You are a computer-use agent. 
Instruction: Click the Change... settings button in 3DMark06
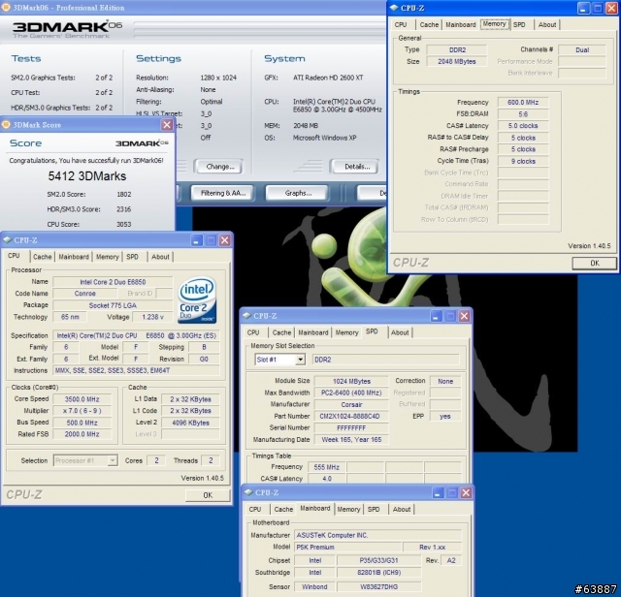tap(219, 167)
